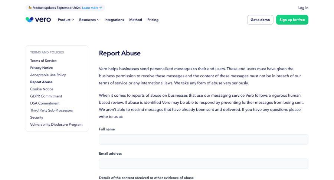The image size is (334, 180).
Task: Go to the Security policy page
Action: point(37,117)
